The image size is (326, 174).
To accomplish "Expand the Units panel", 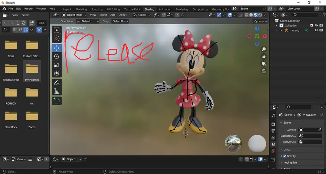I will coord(287,150).
